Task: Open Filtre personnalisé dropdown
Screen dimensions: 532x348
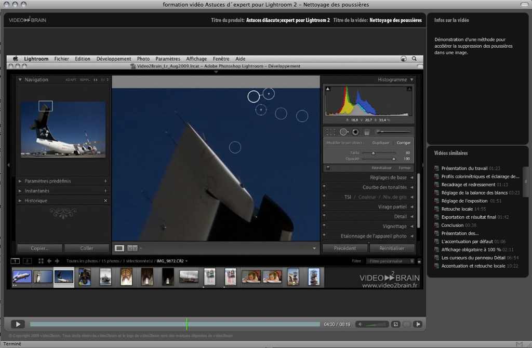Action: (390, 261)
